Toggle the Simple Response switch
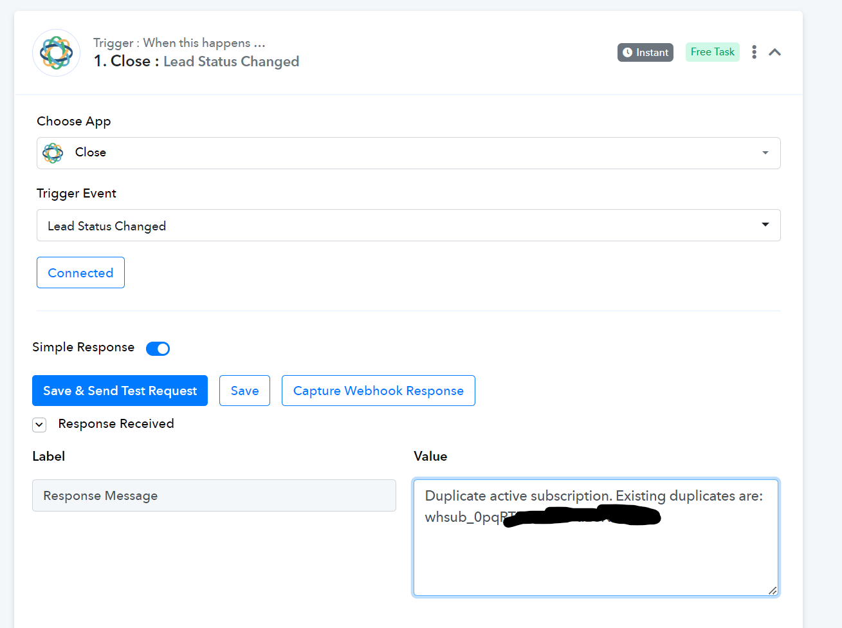The width and height of the screenshot is (842, 628). pos(158,349)
